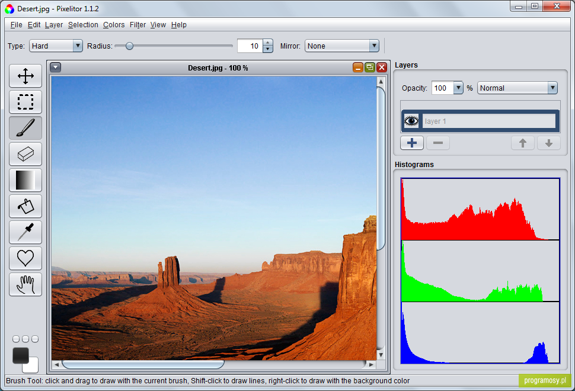Open the Colors menu
The image size is (575, 391).
[114, 24]
